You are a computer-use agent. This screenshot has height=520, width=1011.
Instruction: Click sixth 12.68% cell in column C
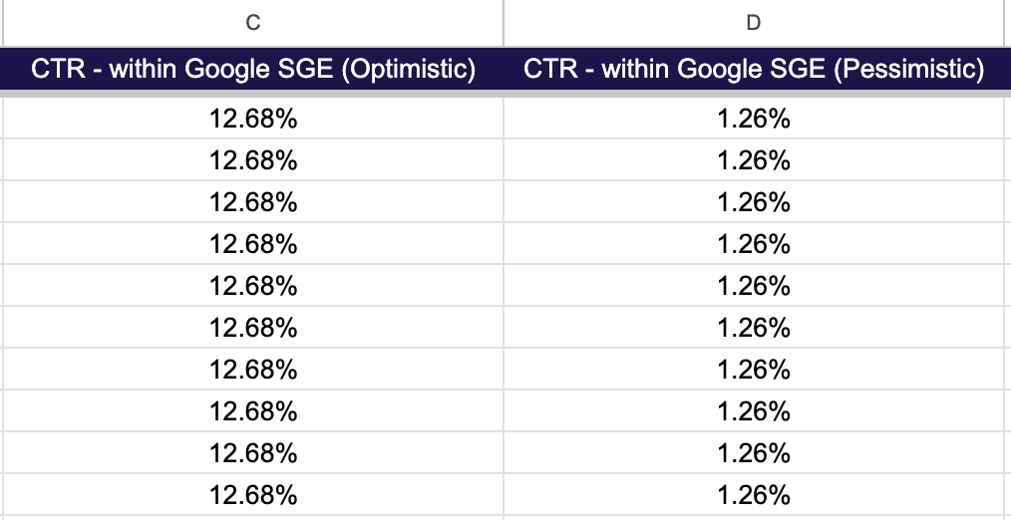tap(253, 328)
